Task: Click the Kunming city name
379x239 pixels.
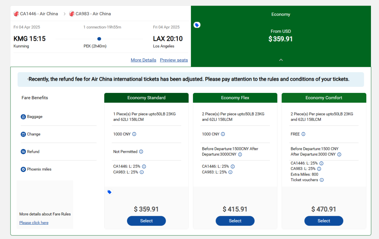Action: coord(21,46)
